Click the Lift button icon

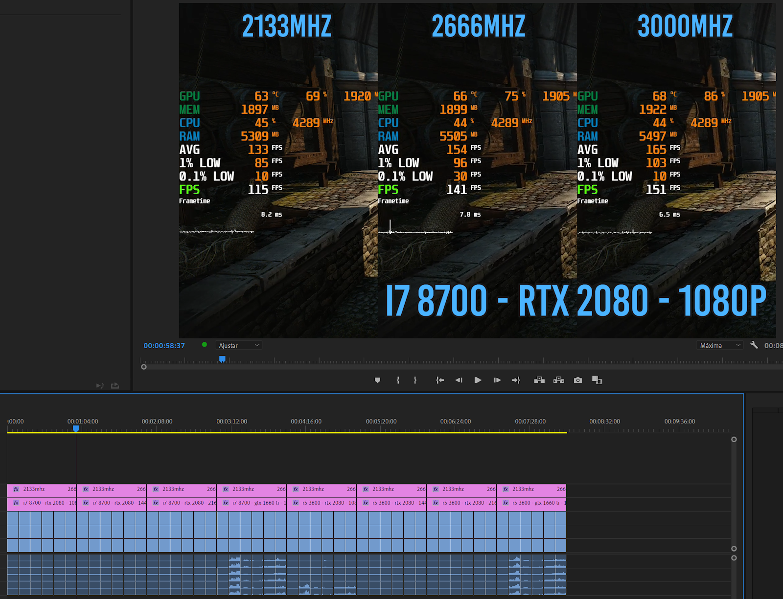[x=539, y=380]
